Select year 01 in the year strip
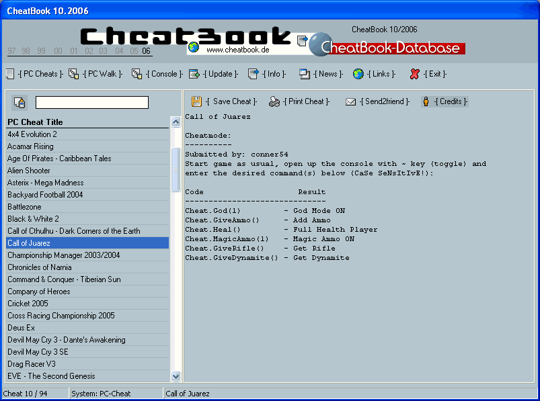 pyautogui.click(x=74, y=51)
